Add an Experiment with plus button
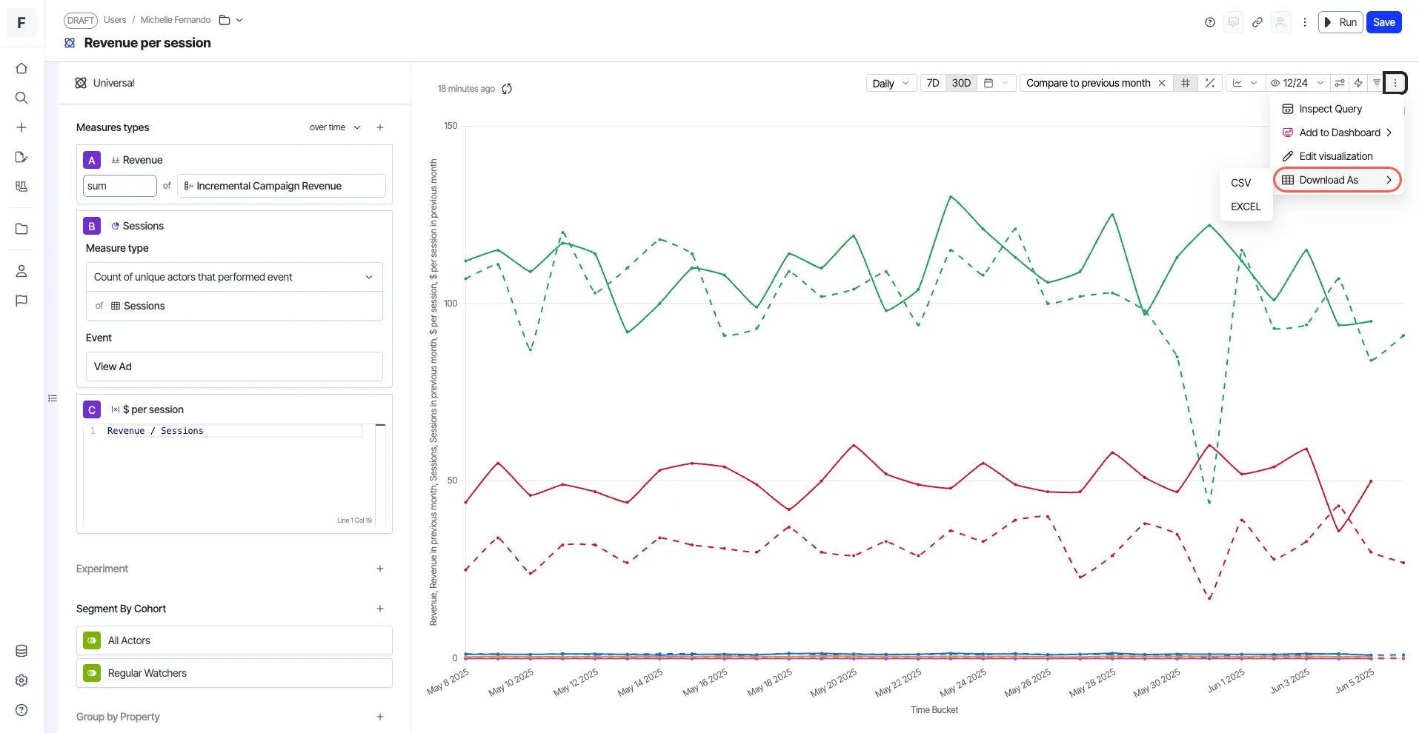 [x=380, y=569]
